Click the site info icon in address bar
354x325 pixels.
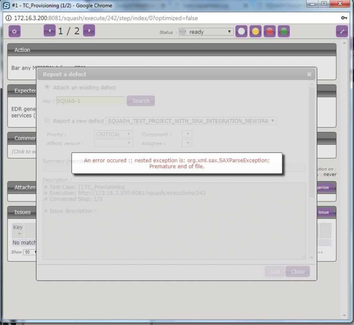[x=8, y=18]
